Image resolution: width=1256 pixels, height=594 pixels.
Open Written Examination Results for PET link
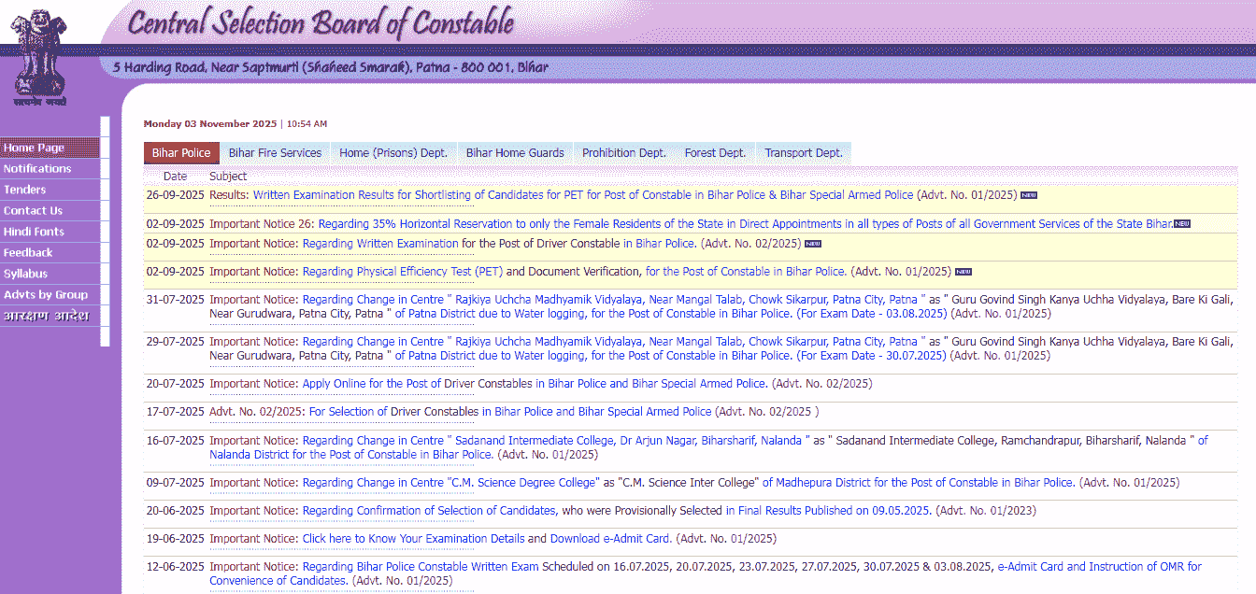click(582, 195)
